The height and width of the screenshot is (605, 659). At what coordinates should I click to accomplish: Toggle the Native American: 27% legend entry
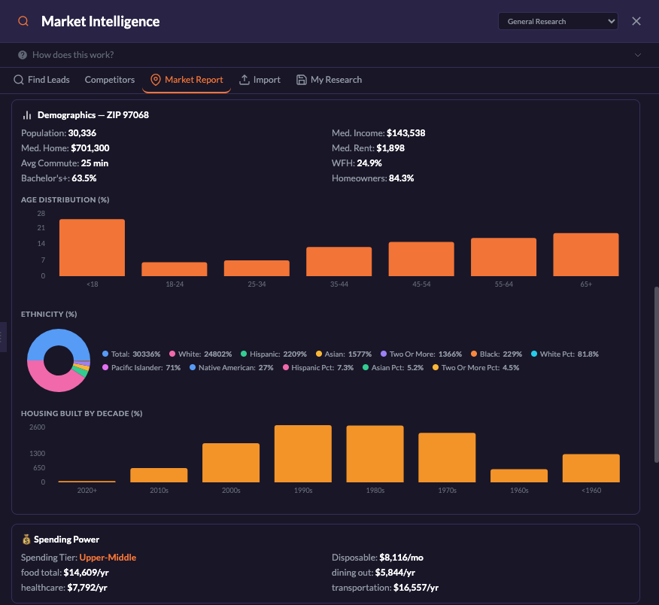click(x=231, y=367)
